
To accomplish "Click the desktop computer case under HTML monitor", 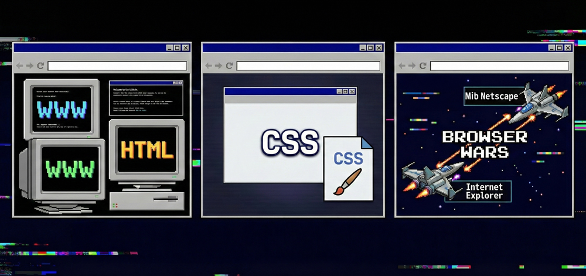I will pyautogui.click(x=147, y=202).
